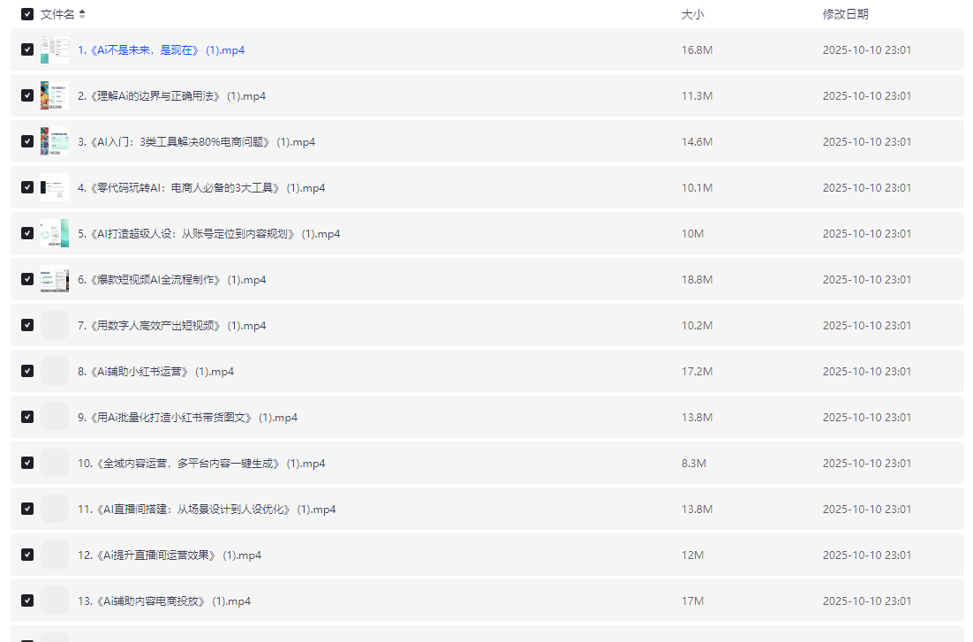Screen dimensions: 973x642
Task: Click the placeholder icon for 7.《用数字人高效产出短视频》
Action: [x=55, y=325]
